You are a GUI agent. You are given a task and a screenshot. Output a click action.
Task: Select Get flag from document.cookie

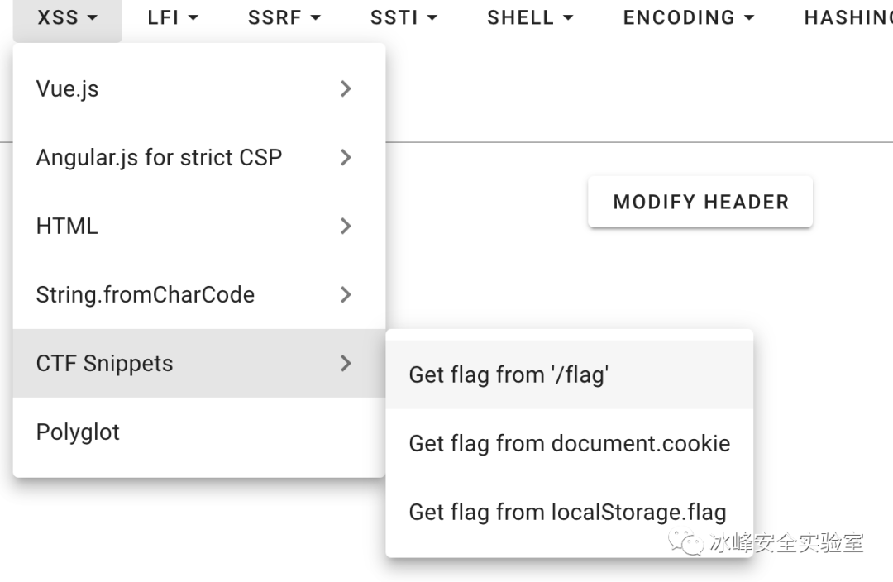coord(569,443)
